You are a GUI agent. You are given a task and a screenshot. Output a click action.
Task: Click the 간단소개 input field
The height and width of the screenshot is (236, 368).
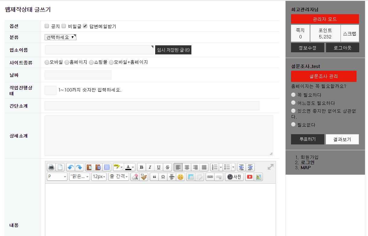(152, 106)
